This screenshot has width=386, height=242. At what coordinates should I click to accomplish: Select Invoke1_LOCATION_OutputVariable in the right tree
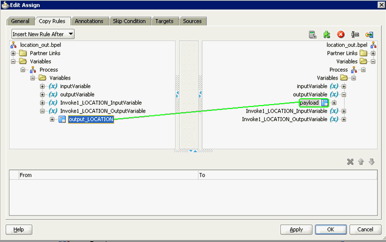285,119
